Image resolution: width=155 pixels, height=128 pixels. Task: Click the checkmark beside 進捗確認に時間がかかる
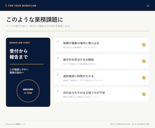click(144, 78)
